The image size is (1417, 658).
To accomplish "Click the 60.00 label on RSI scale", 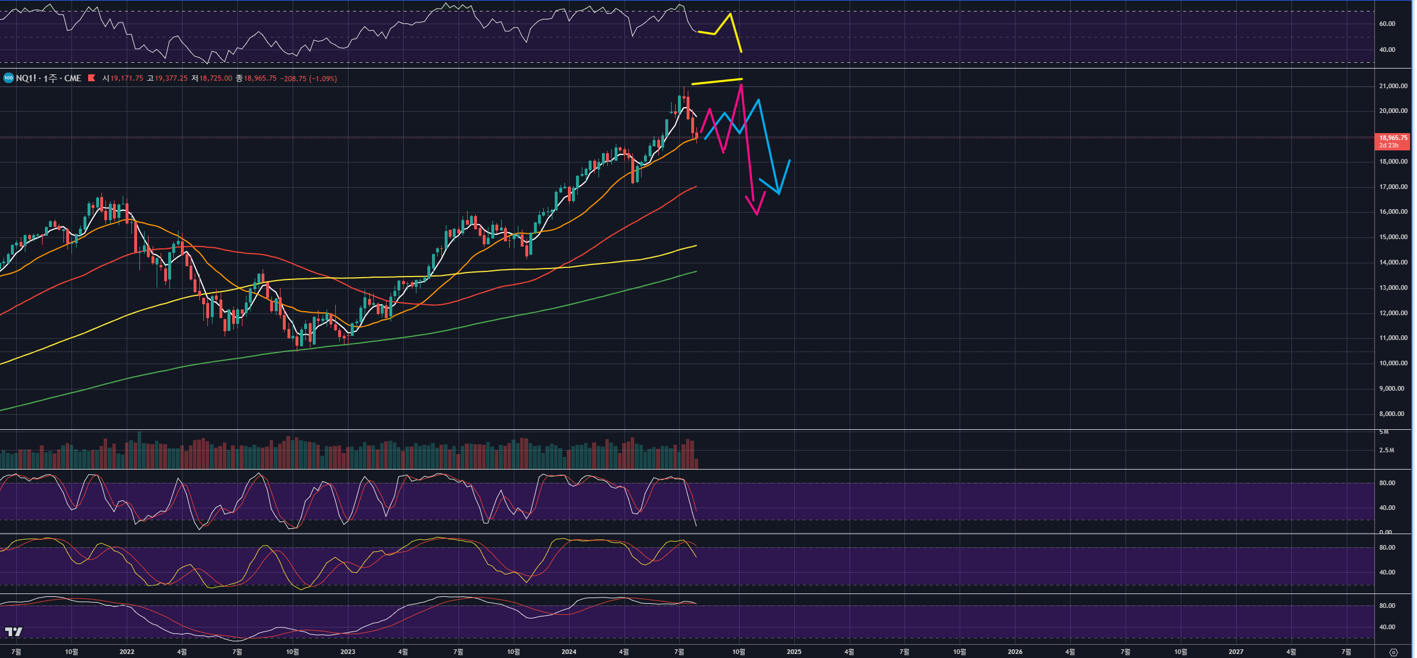I will pyautogui.click(x=1387, y=24).
